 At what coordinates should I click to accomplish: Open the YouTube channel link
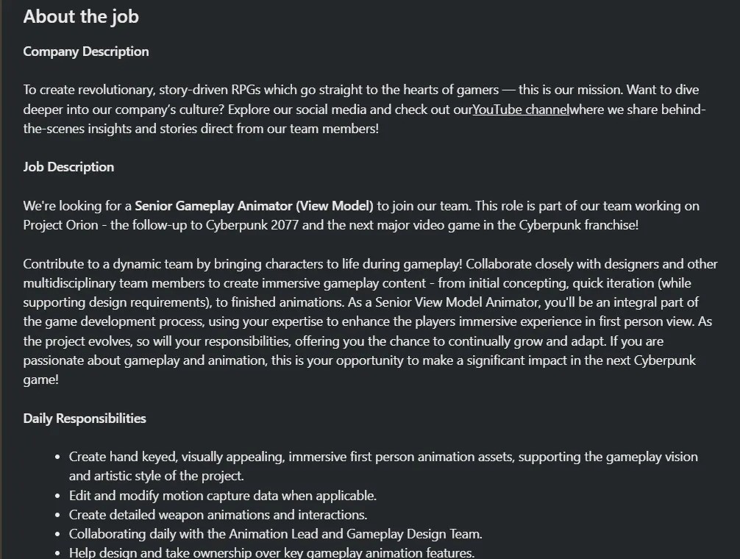coord(520,110)
